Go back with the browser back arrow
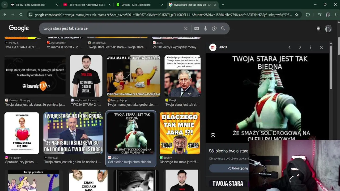The width and height of the screenshot is (340, 191). click(5, 15)
